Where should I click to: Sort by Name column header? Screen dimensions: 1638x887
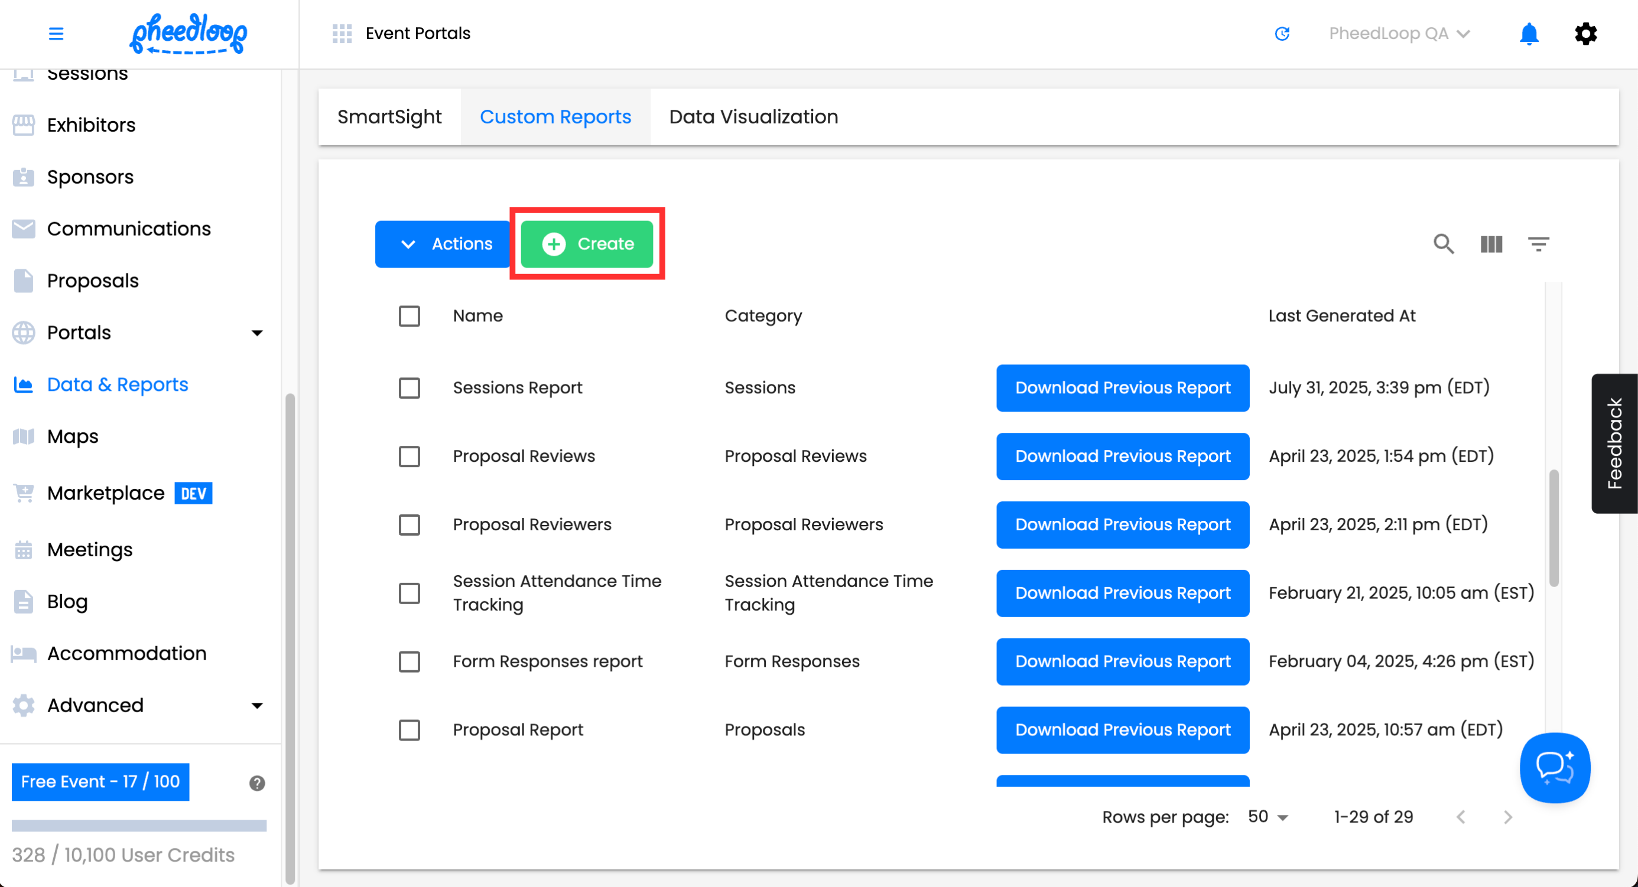(477, 316)
